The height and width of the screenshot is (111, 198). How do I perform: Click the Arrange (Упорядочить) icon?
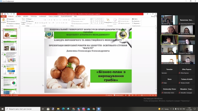coord(108,20)
